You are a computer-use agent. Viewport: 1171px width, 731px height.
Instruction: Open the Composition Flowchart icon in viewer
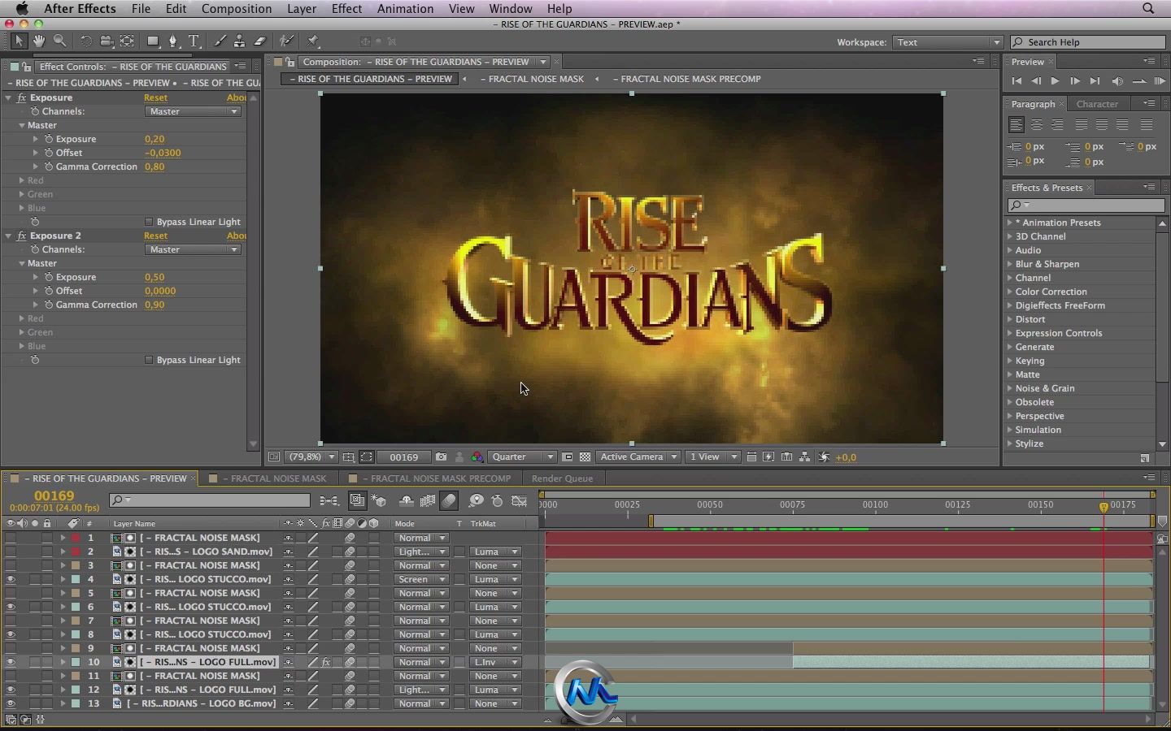(804, 457)
